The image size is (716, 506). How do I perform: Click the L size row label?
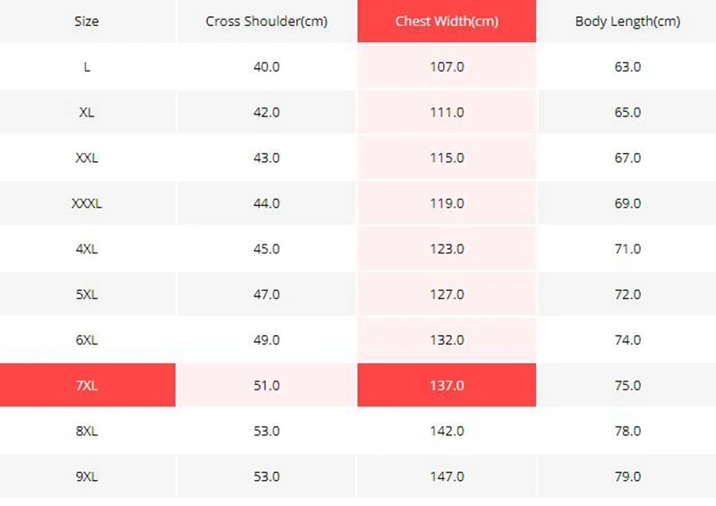point(87,66)
